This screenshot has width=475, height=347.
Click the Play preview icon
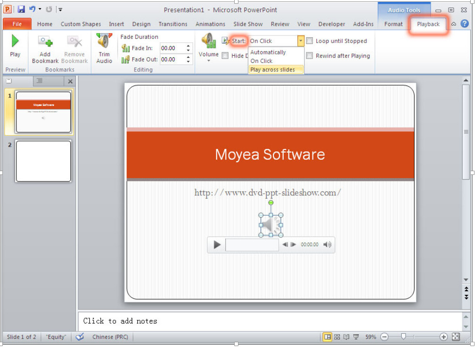(15, 42)
